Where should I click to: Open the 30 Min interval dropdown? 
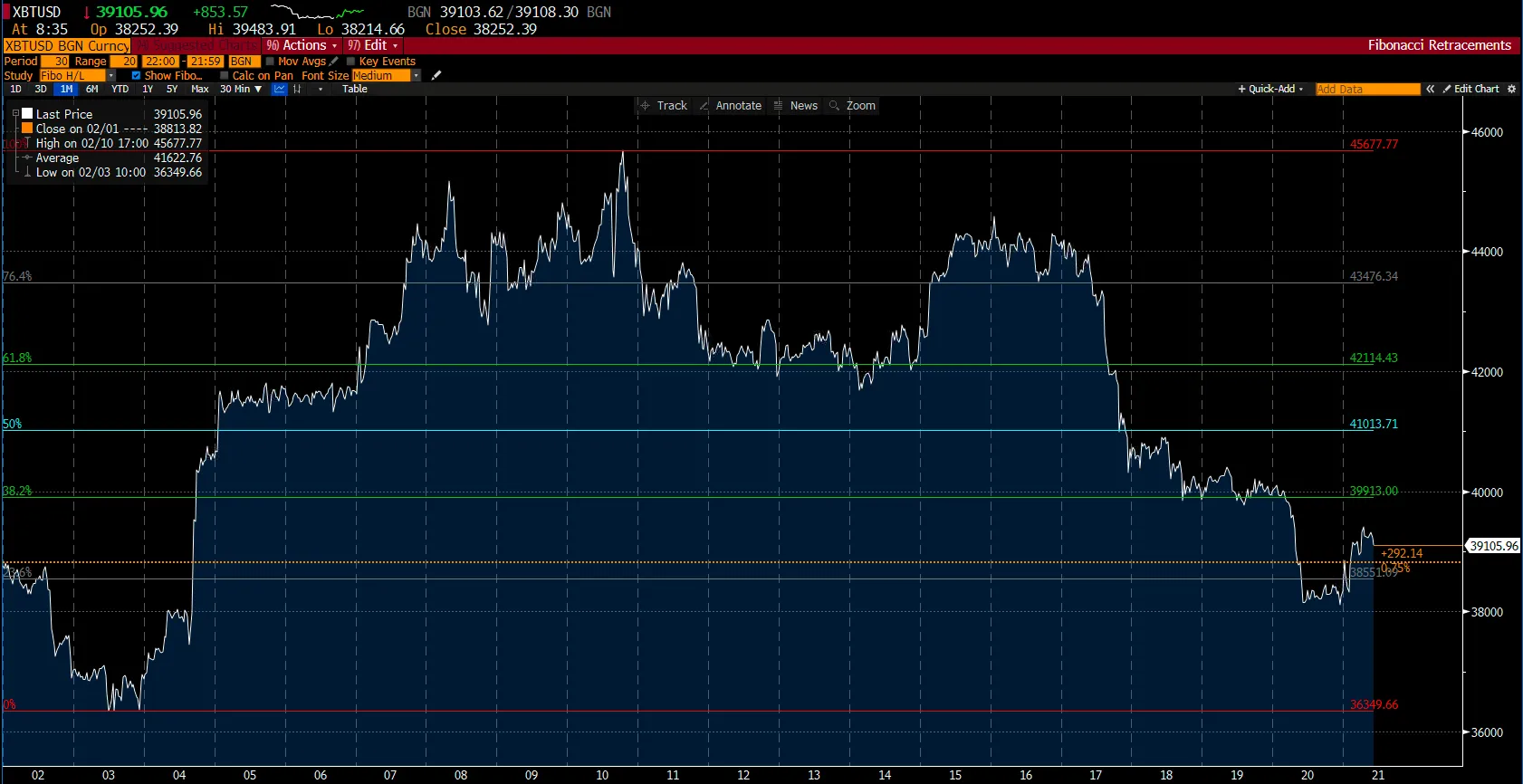240,89
